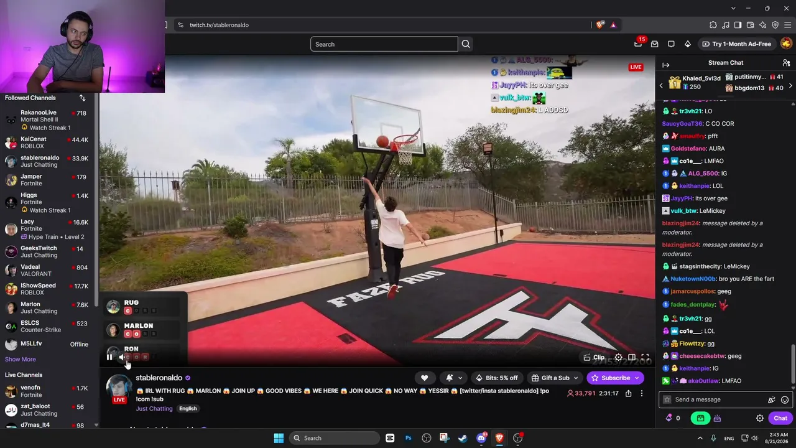Collapse the Stream Chat panel

665,65
